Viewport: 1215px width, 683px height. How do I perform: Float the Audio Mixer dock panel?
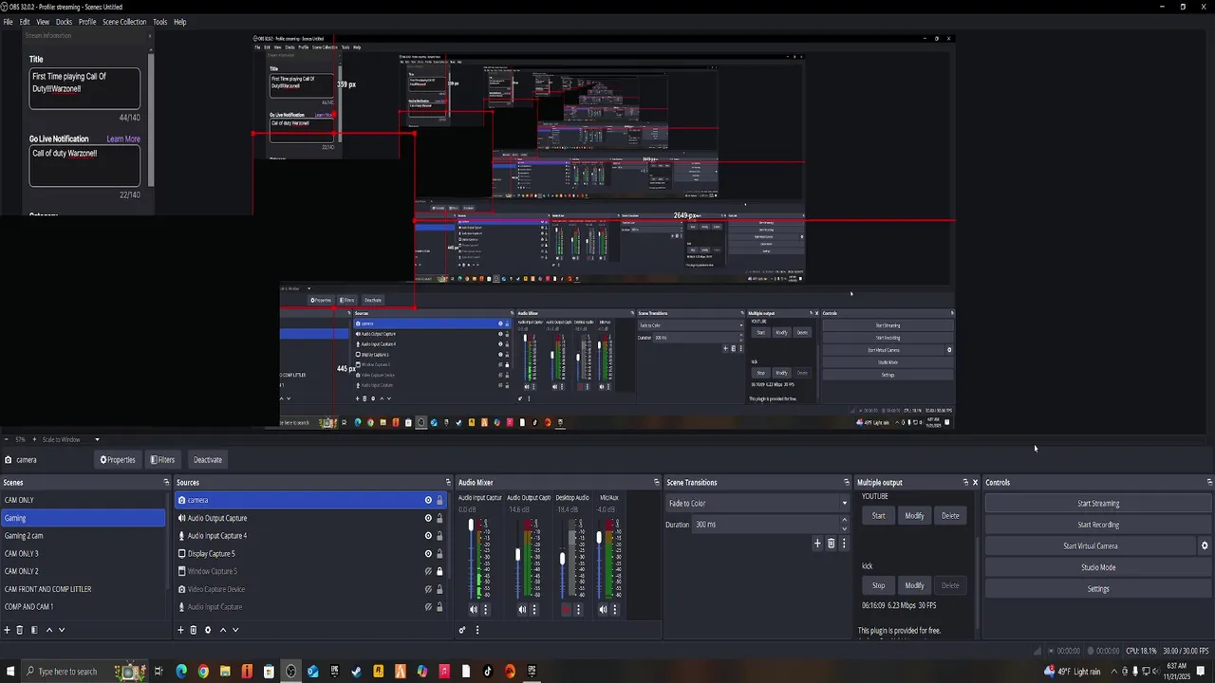click(656, 483)
